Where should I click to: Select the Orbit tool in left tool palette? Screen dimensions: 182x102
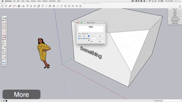3,50
